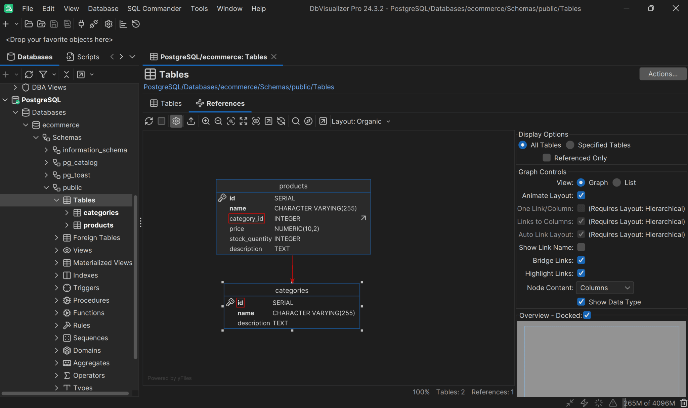
Task: Disable the Animate Layout checkbox
Action: click(581, 195)
